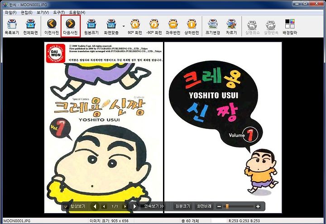Flip image with 좌우반전
This screenshot has height=224, width=326.
pos(173,27)
